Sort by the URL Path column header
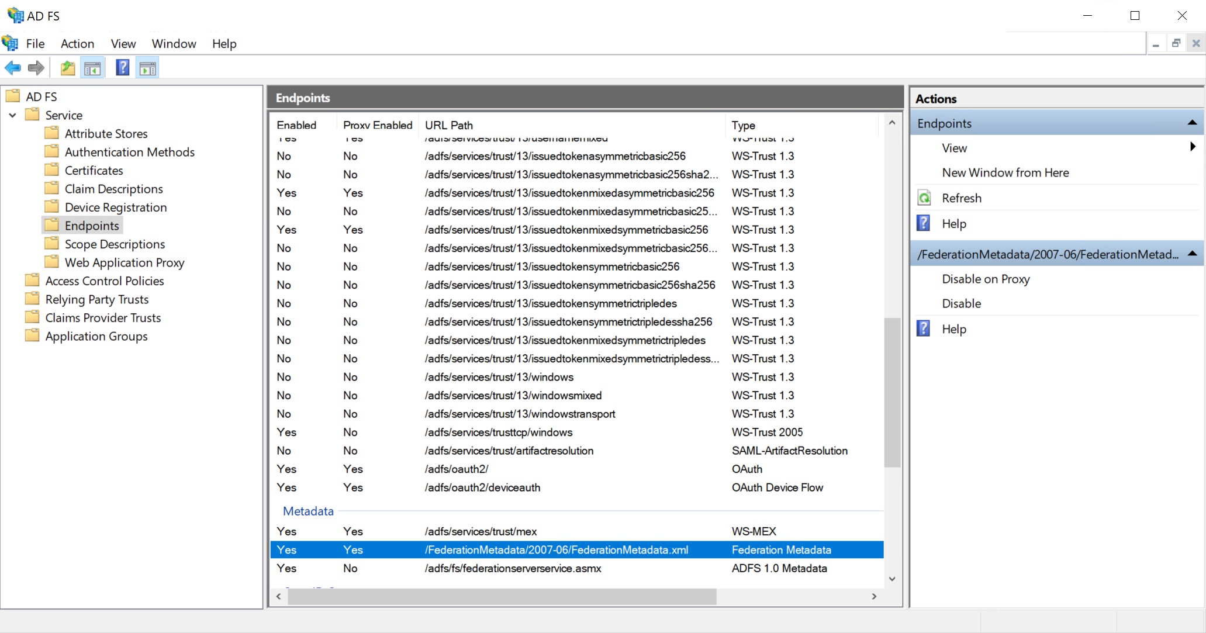The image size is (1206, 633). [572, 125]
